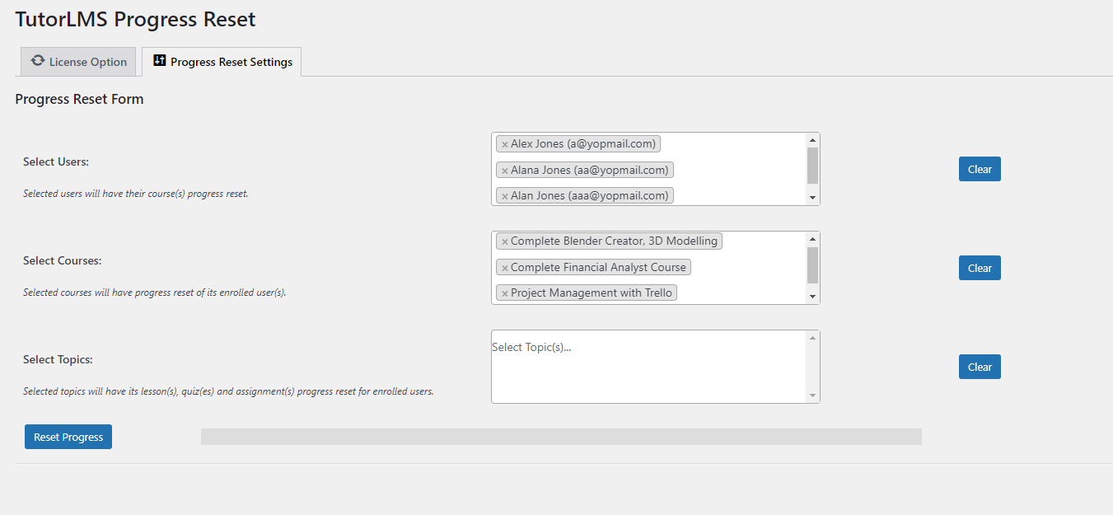
Task: Open the License Option tab
Action: coord(79,62)
